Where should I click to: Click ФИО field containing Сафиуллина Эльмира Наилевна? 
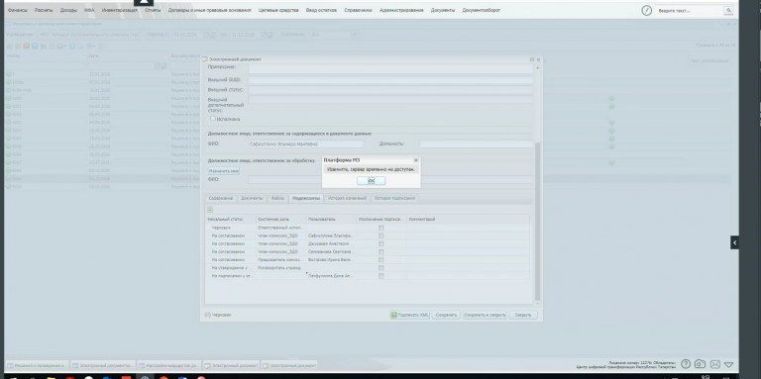tap(306, 143)
